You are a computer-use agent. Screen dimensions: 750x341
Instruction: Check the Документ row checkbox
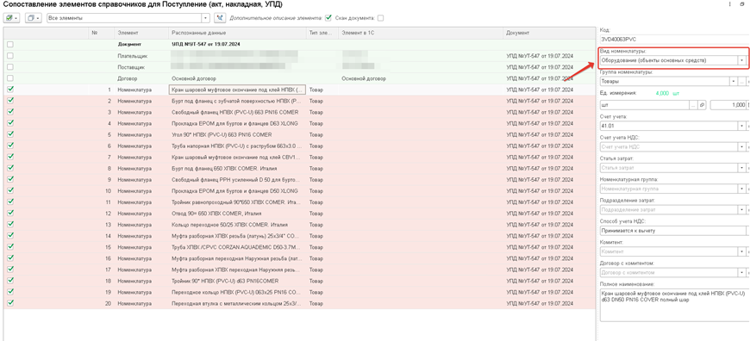tap(10, 45)
